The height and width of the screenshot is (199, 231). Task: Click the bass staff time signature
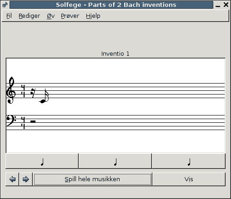point(23,123)
